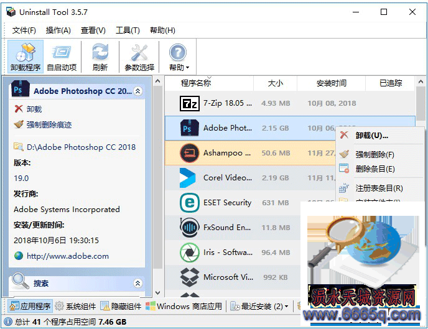428x329 pixels.
Task: Click the 4.93 MB size of 7-Zip
Action: pyautogui.click(x=276, y=103)
